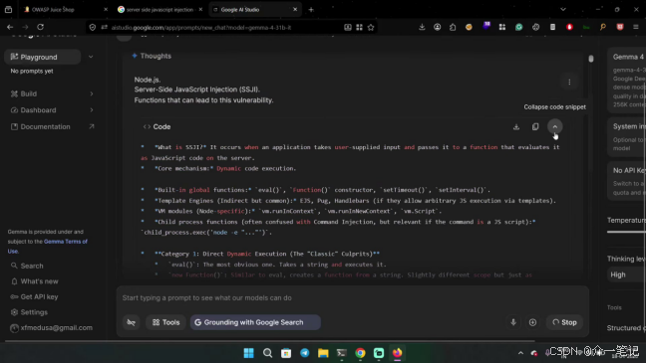Stop the response generation
Viewport: 646px width, 363px height.
(564, 322)
